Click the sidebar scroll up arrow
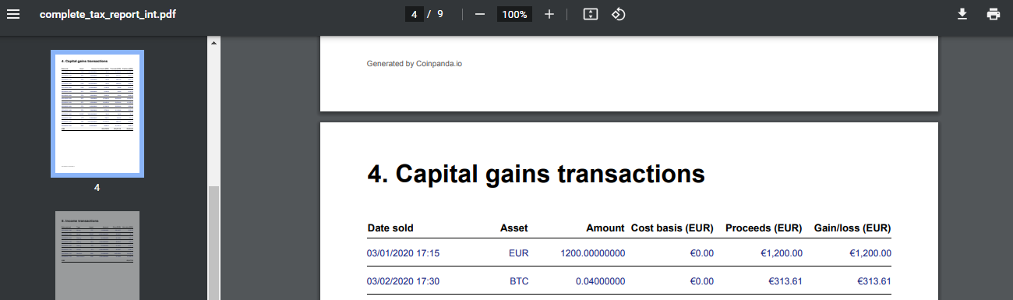 click(x=214, y=42)
